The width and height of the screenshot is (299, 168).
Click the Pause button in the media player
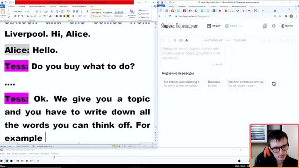(7, 161)
